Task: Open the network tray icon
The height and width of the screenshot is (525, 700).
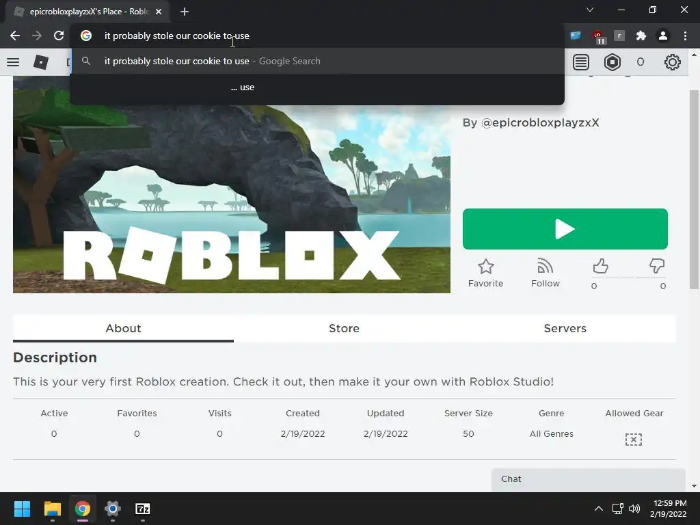Action: [x=618, y=509]
